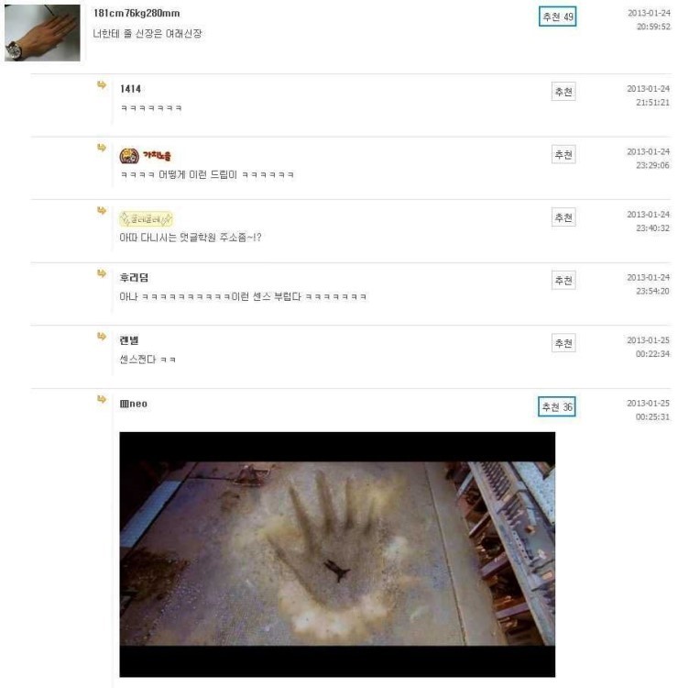
Task: Open the hand with watch profile thumbnail
Action: [x=42, y=33]
